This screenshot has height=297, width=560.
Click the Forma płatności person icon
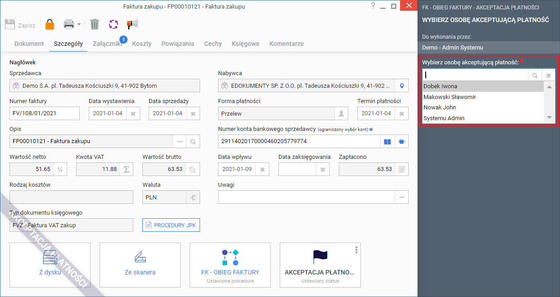pos(341,113)
